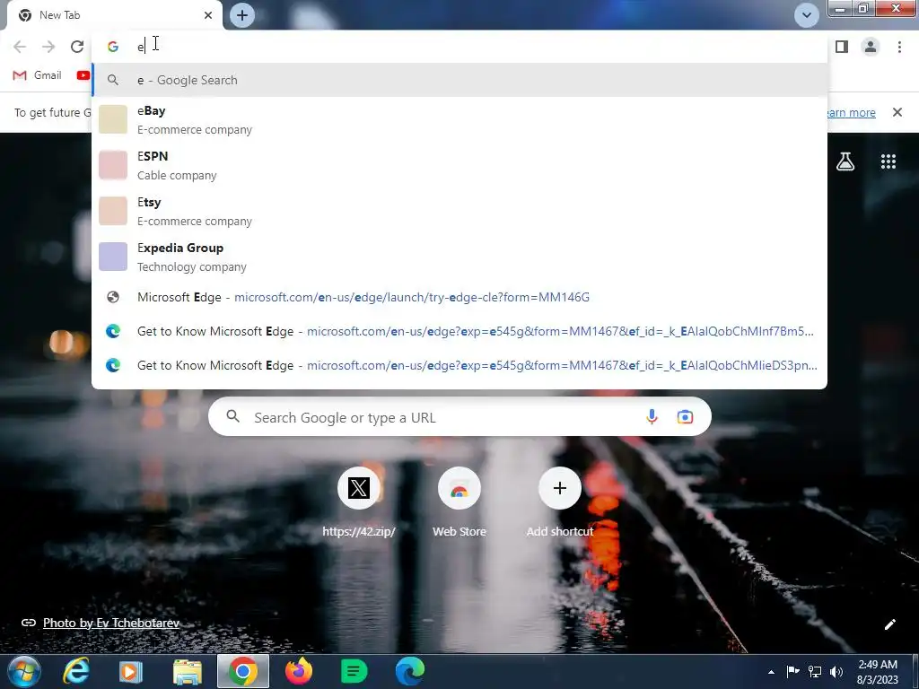Go forward with the forward arrow
919x689 pixels.
pyautogui.click(x=48, y=47)
